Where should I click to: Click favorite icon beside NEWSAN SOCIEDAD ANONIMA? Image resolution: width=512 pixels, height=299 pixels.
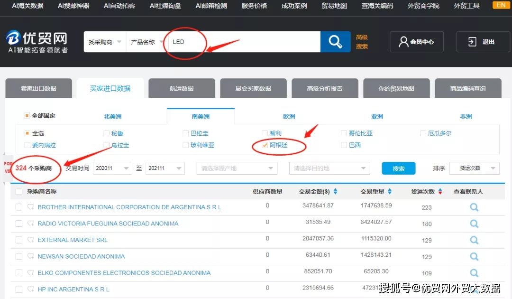pos(31,256)
